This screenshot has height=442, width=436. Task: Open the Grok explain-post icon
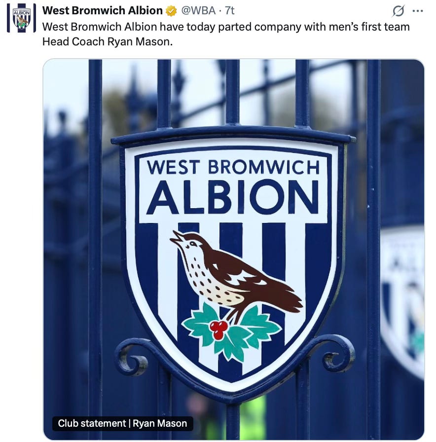(x=398, y=11)
